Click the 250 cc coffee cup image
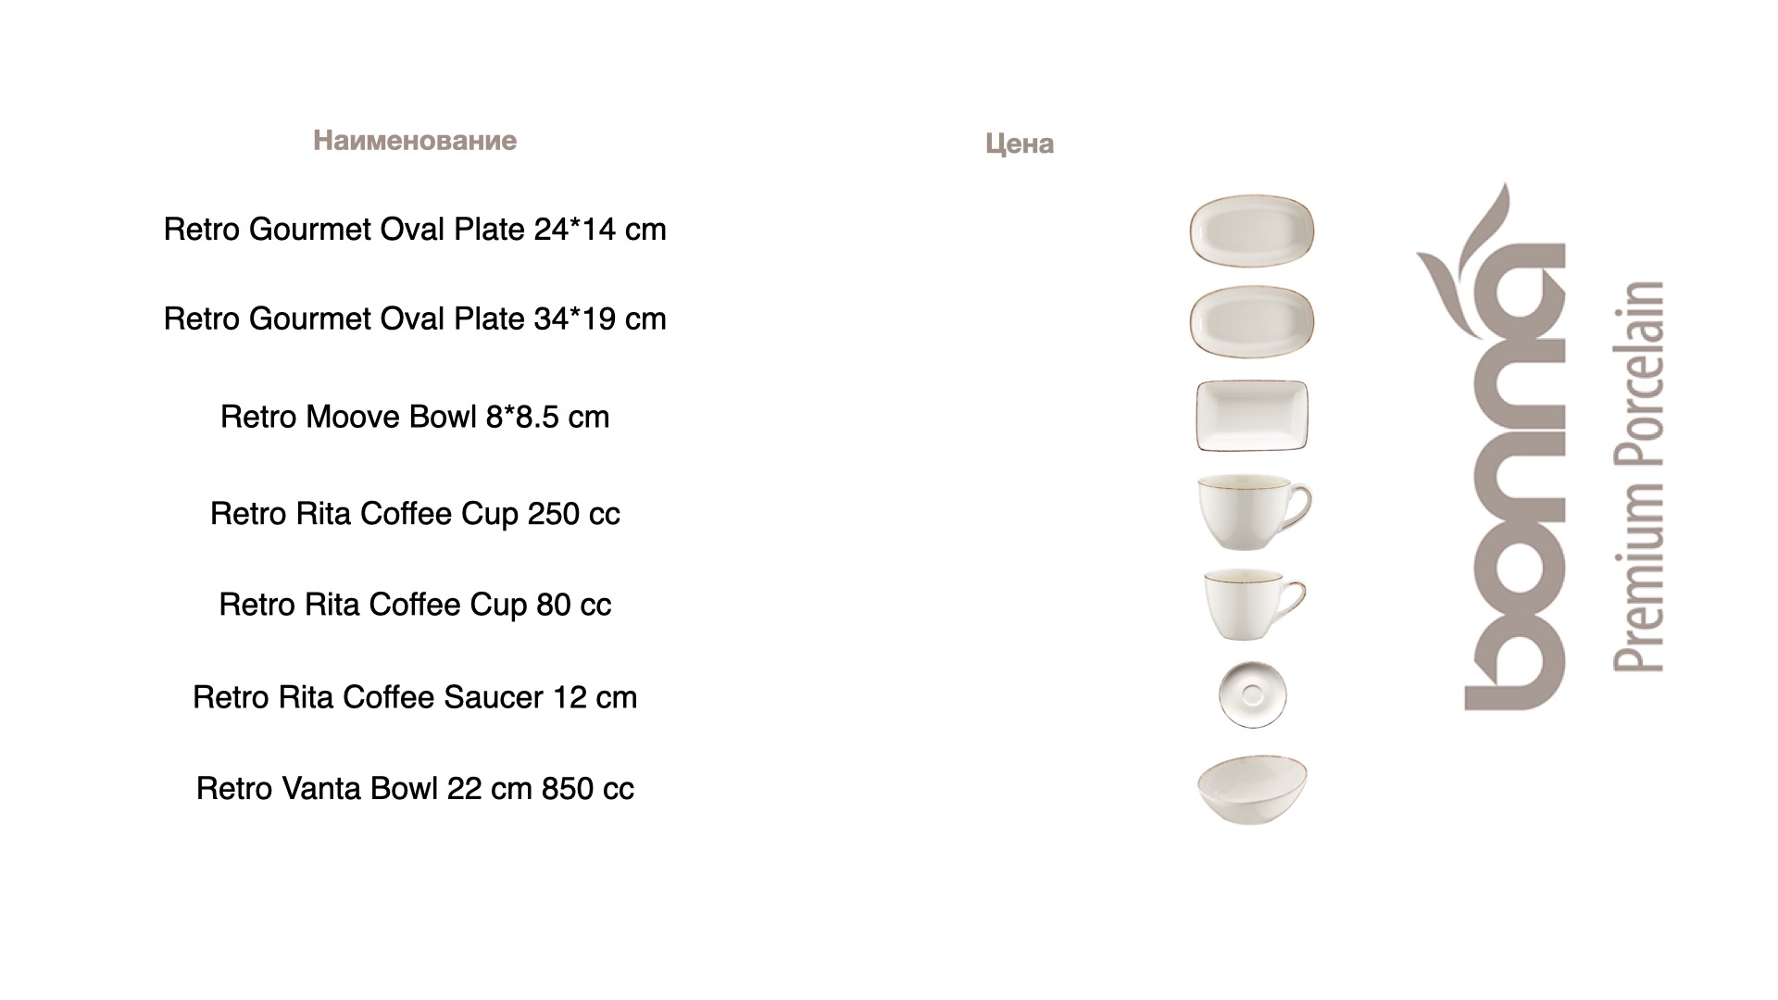Image resolution: width=1778 pixels, height=1000 pixels. 1254,512
